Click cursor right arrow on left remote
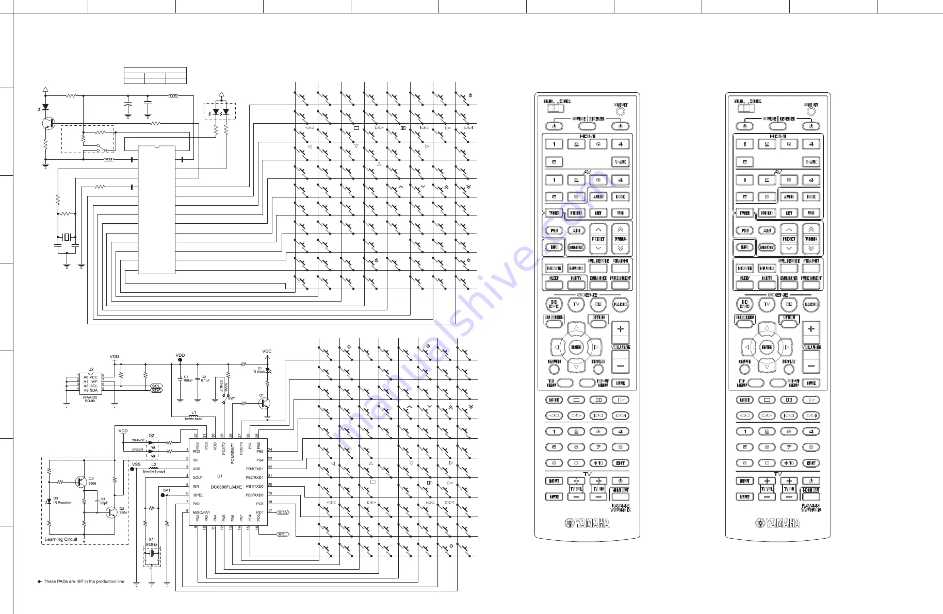 point(596,347)
